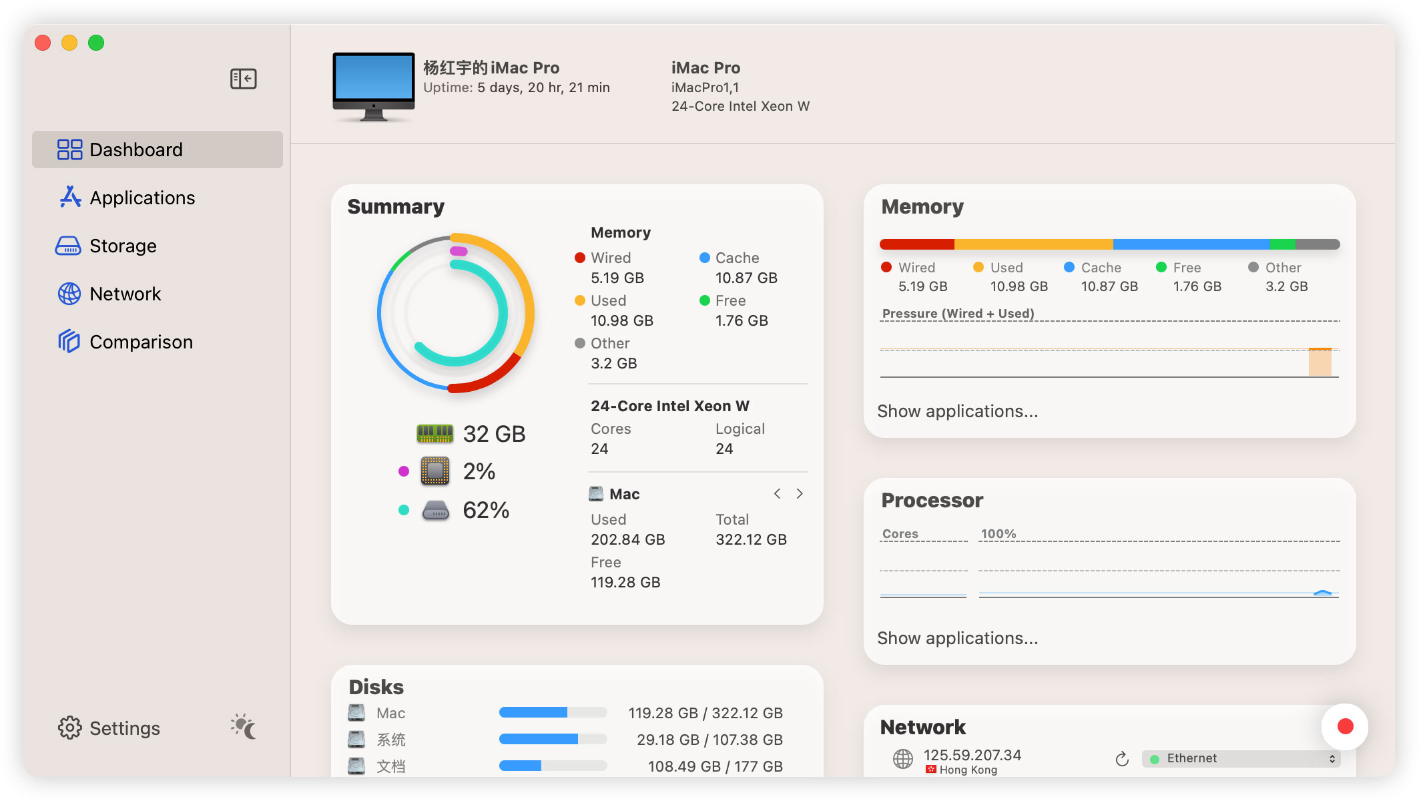Image resolution: width=1419 pixels, height=801 pixels.
Task: Click the memory usage color bar
Action: (1109, 244)
